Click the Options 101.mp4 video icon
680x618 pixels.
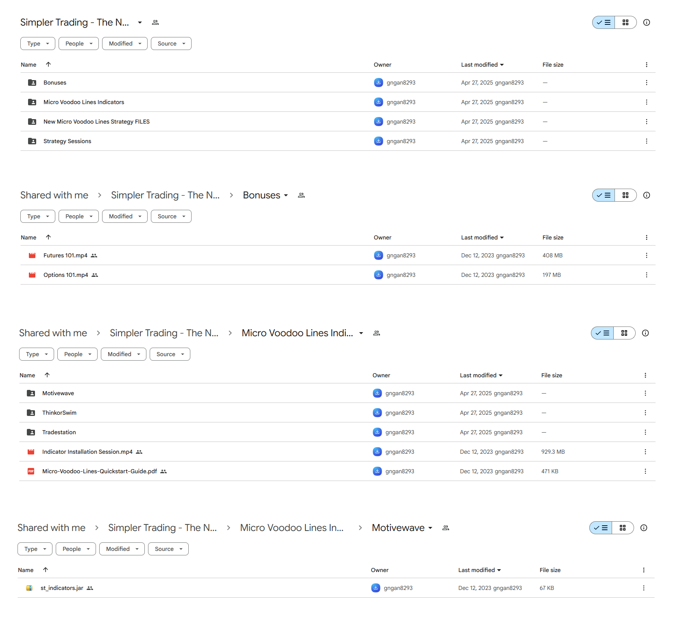[32, 275]
